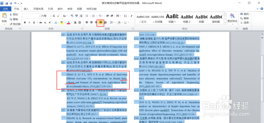Click the Text Effects icon

(x=56, y=22)
